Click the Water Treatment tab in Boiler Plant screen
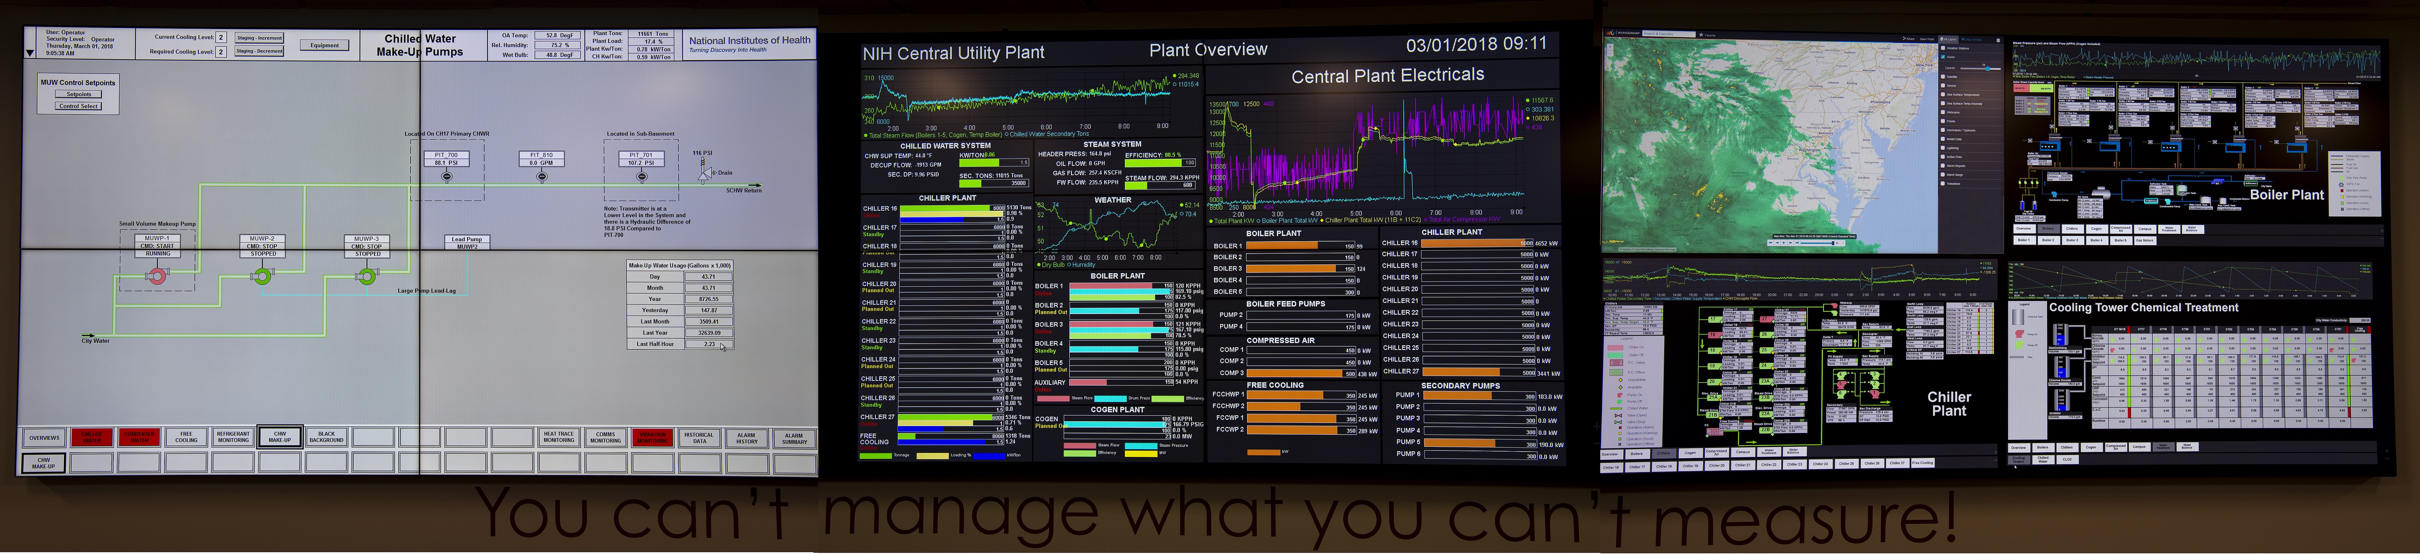The width and height of the screenshot is (2420, 554). pos(2169,229)
